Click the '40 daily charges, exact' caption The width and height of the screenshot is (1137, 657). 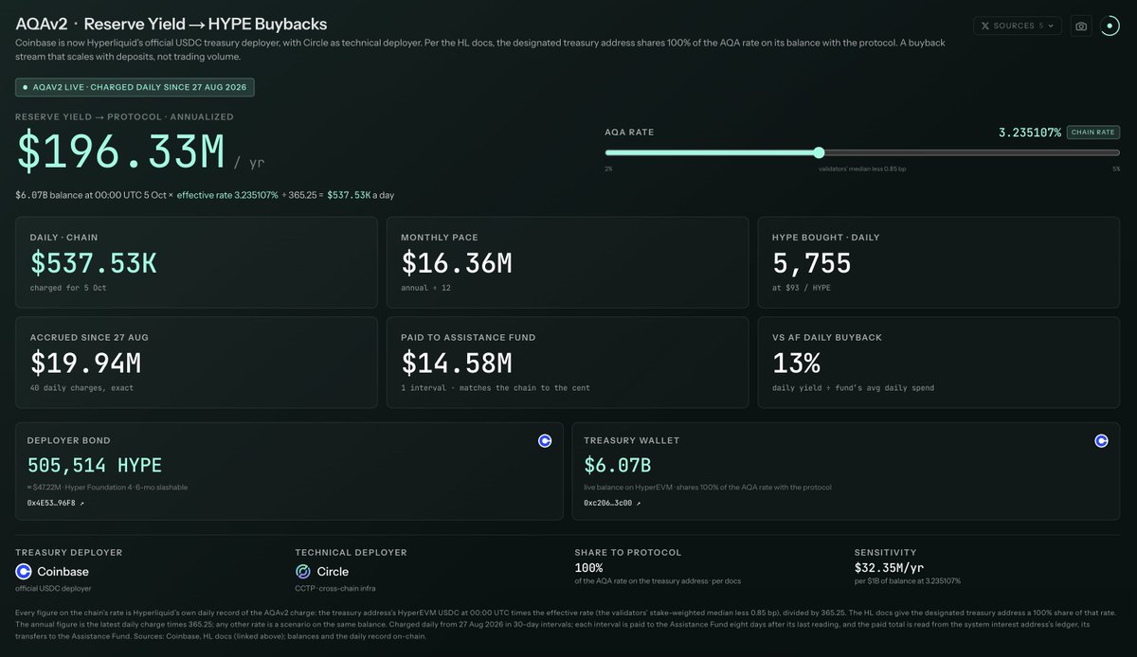80,389
